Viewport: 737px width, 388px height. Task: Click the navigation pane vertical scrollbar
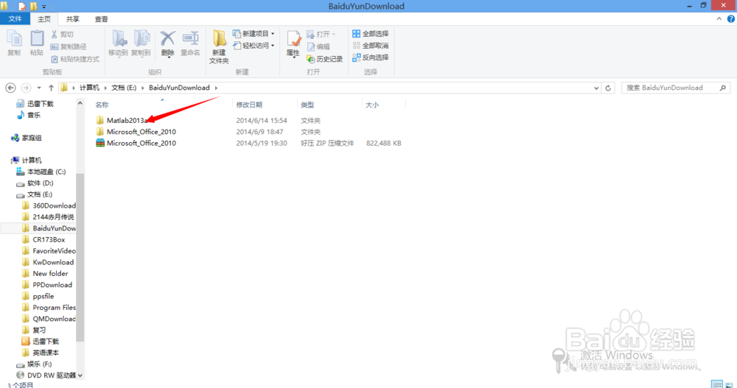point(80,258)
